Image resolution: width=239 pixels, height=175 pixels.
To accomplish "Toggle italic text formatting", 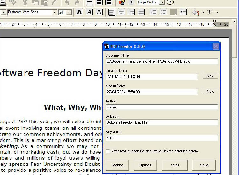I will [89, 12].
